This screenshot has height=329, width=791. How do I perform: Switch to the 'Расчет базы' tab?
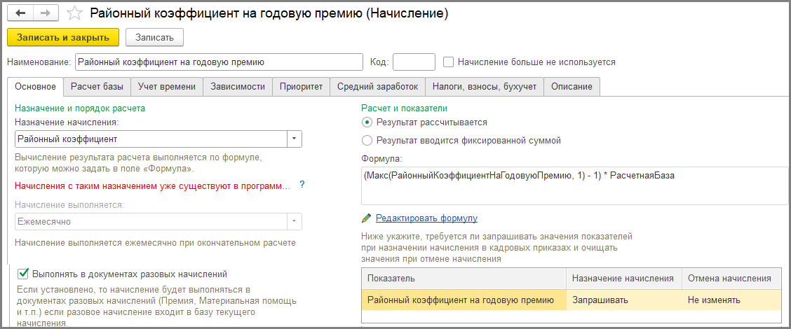click(97, 87)
